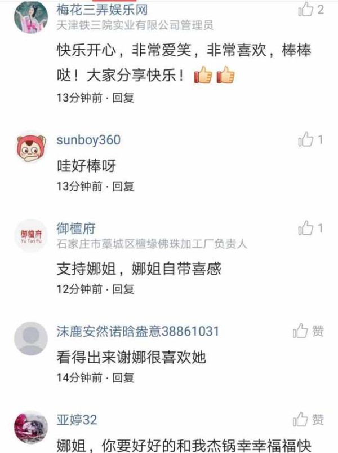Like sunboy360's comment with thumbs-up

click(306, 140)
